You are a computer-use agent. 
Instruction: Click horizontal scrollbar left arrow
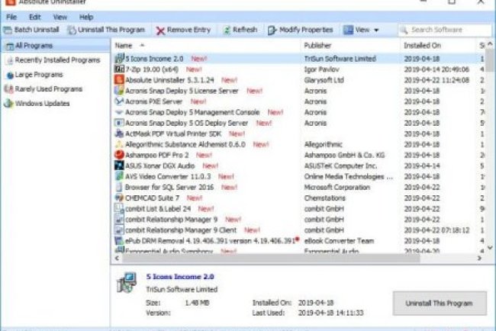117,259
